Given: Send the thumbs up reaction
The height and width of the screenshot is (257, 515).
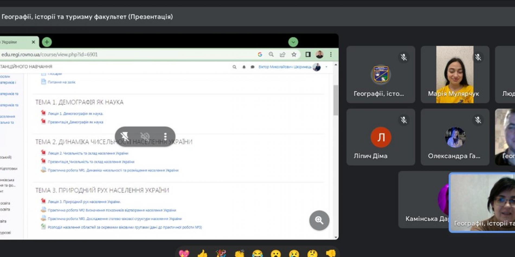Looking at the screenshot, I should point(202,254).
